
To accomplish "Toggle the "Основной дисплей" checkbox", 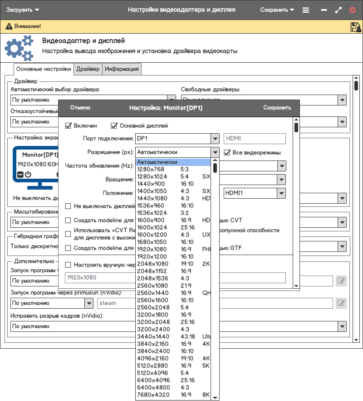I will click(x=114, y=125).
